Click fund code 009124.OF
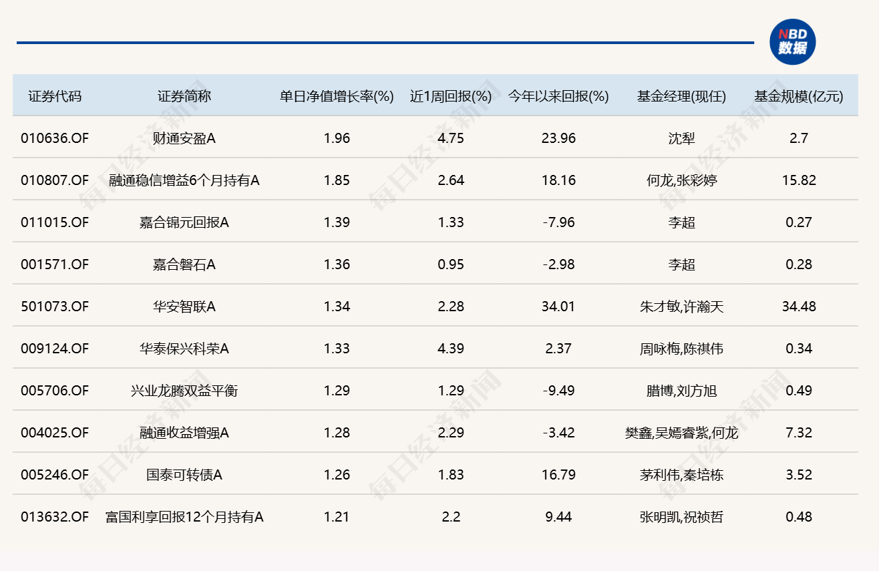 (55, 349)
